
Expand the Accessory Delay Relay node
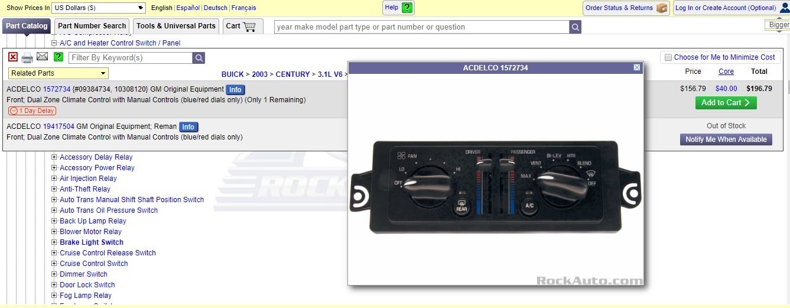(x=54, y=157)
